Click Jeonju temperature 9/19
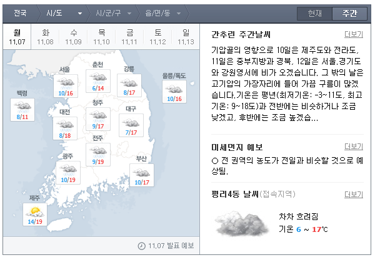The width and height of the screenshot is (375, 260). coord(98,162)
